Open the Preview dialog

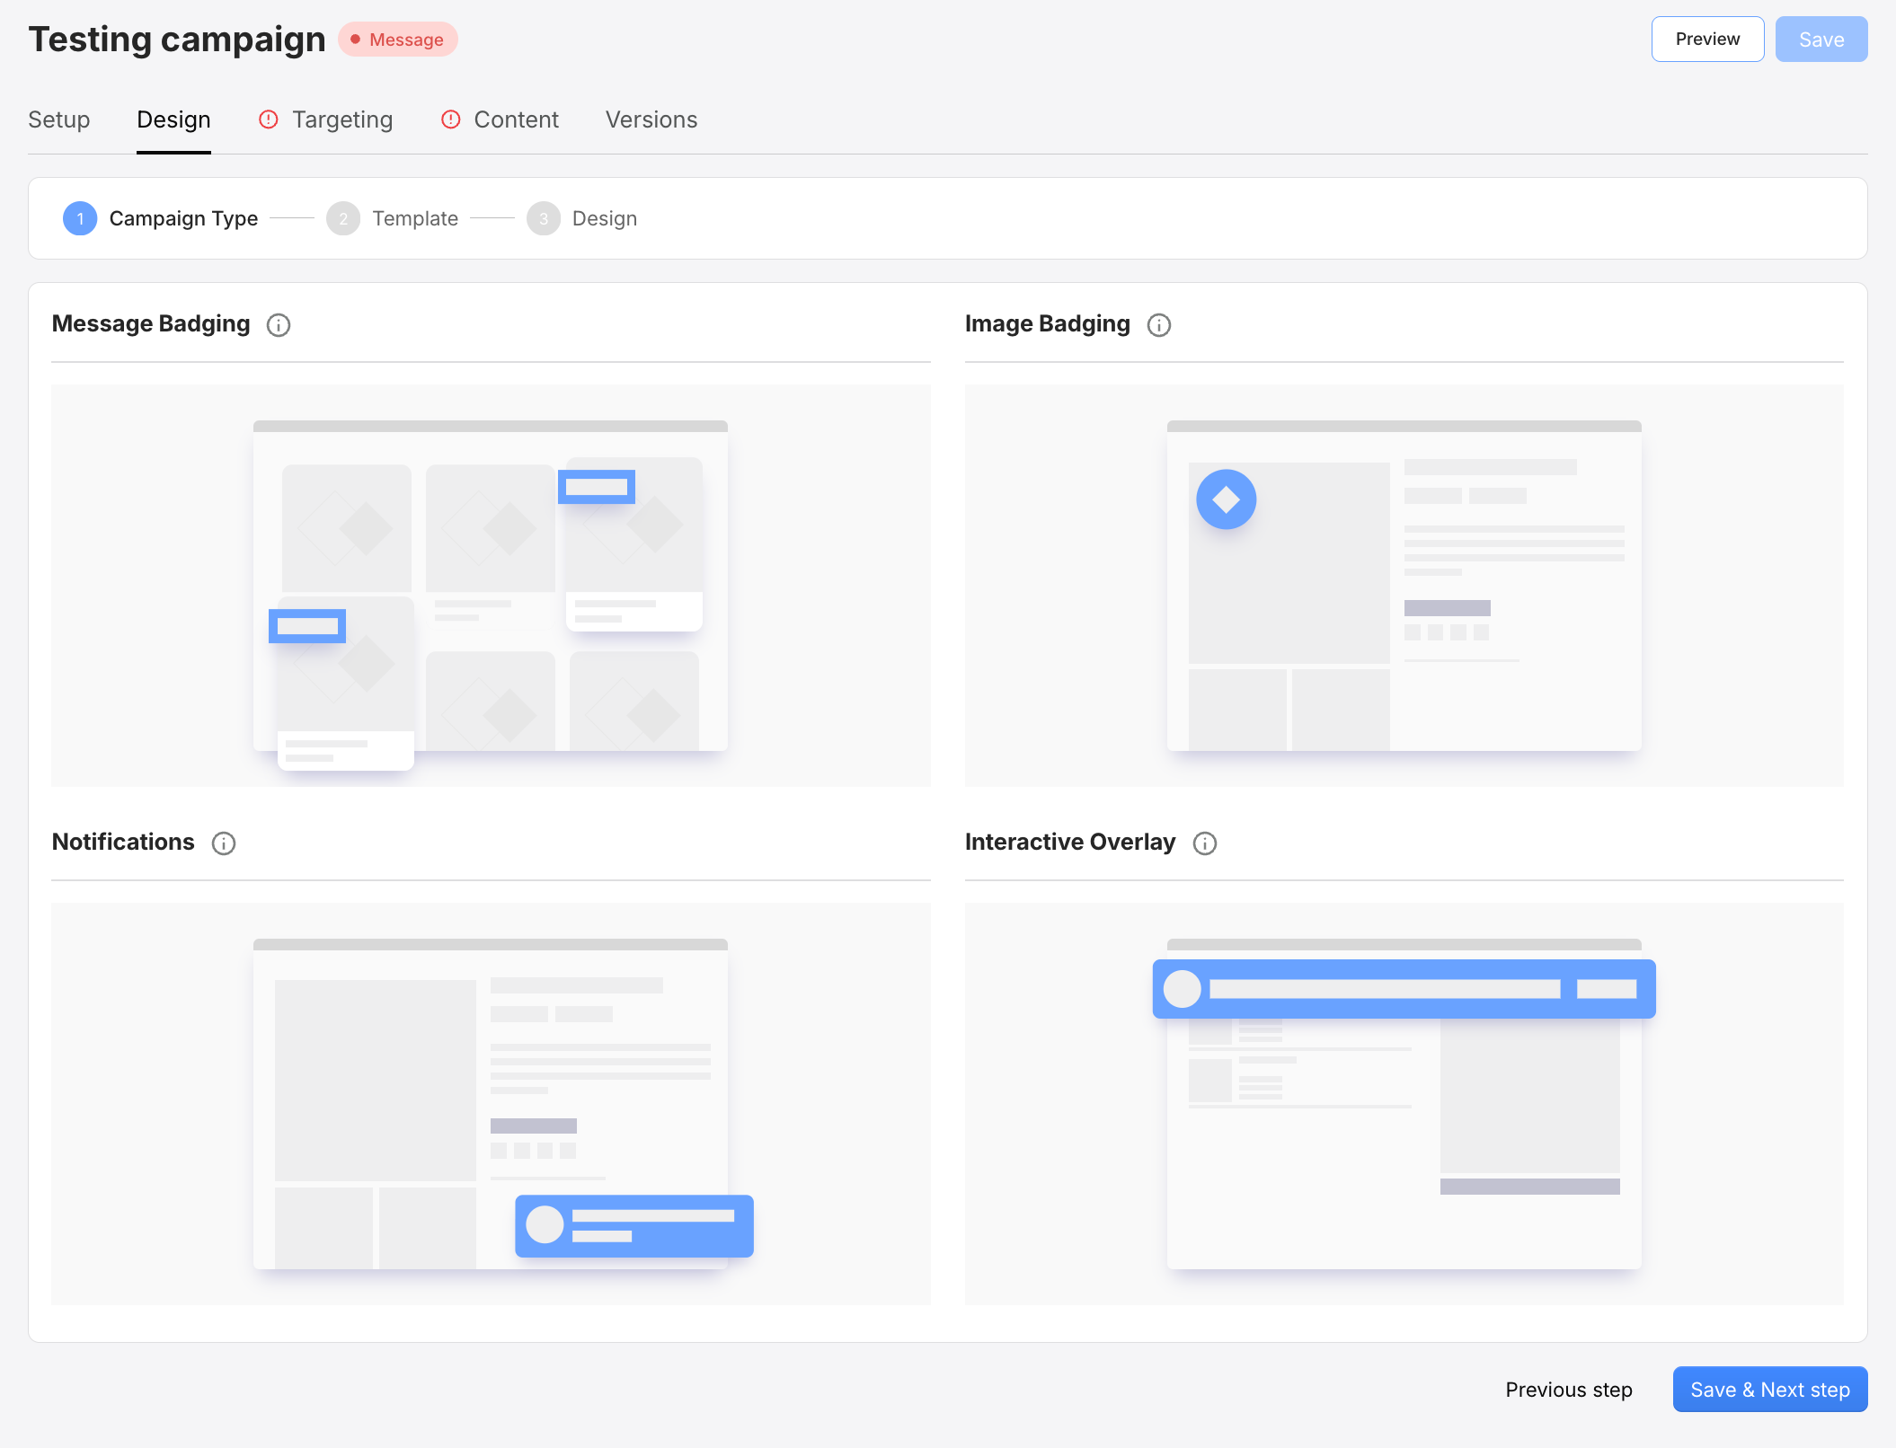1706,39
